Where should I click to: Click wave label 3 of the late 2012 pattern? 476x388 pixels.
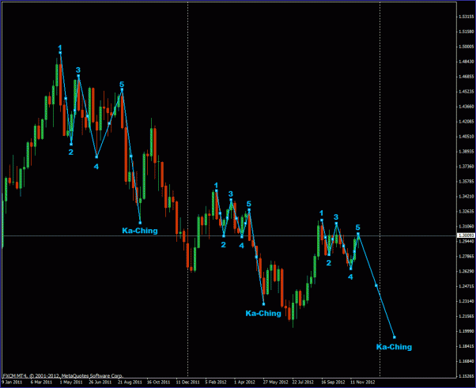pyautogui.click(x=336, y=217)
